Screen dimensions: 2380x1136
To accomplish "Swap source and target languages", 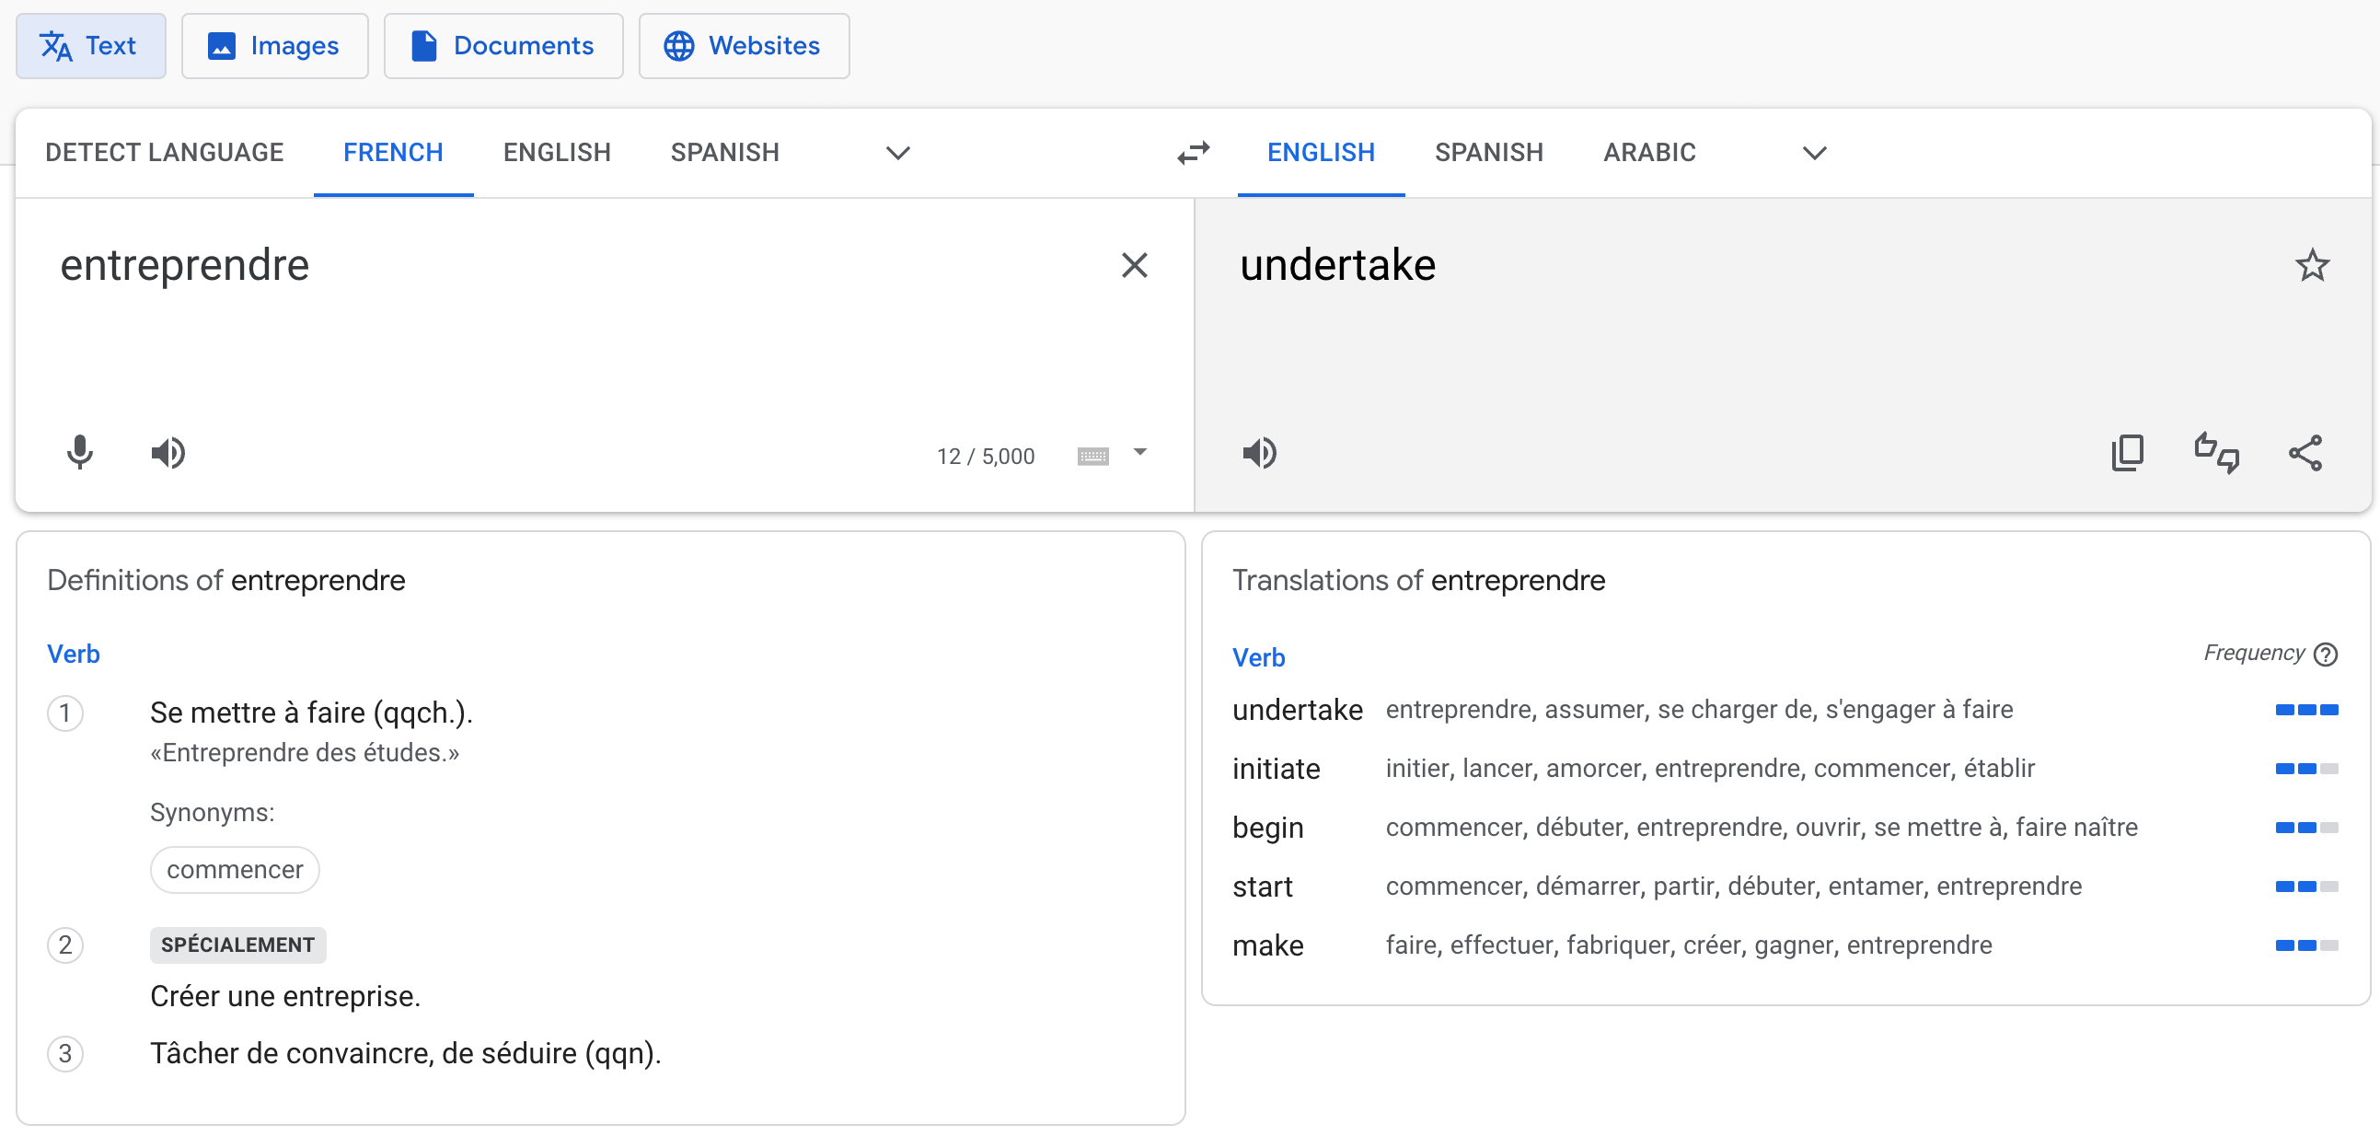I will [x=1193, y=153].
